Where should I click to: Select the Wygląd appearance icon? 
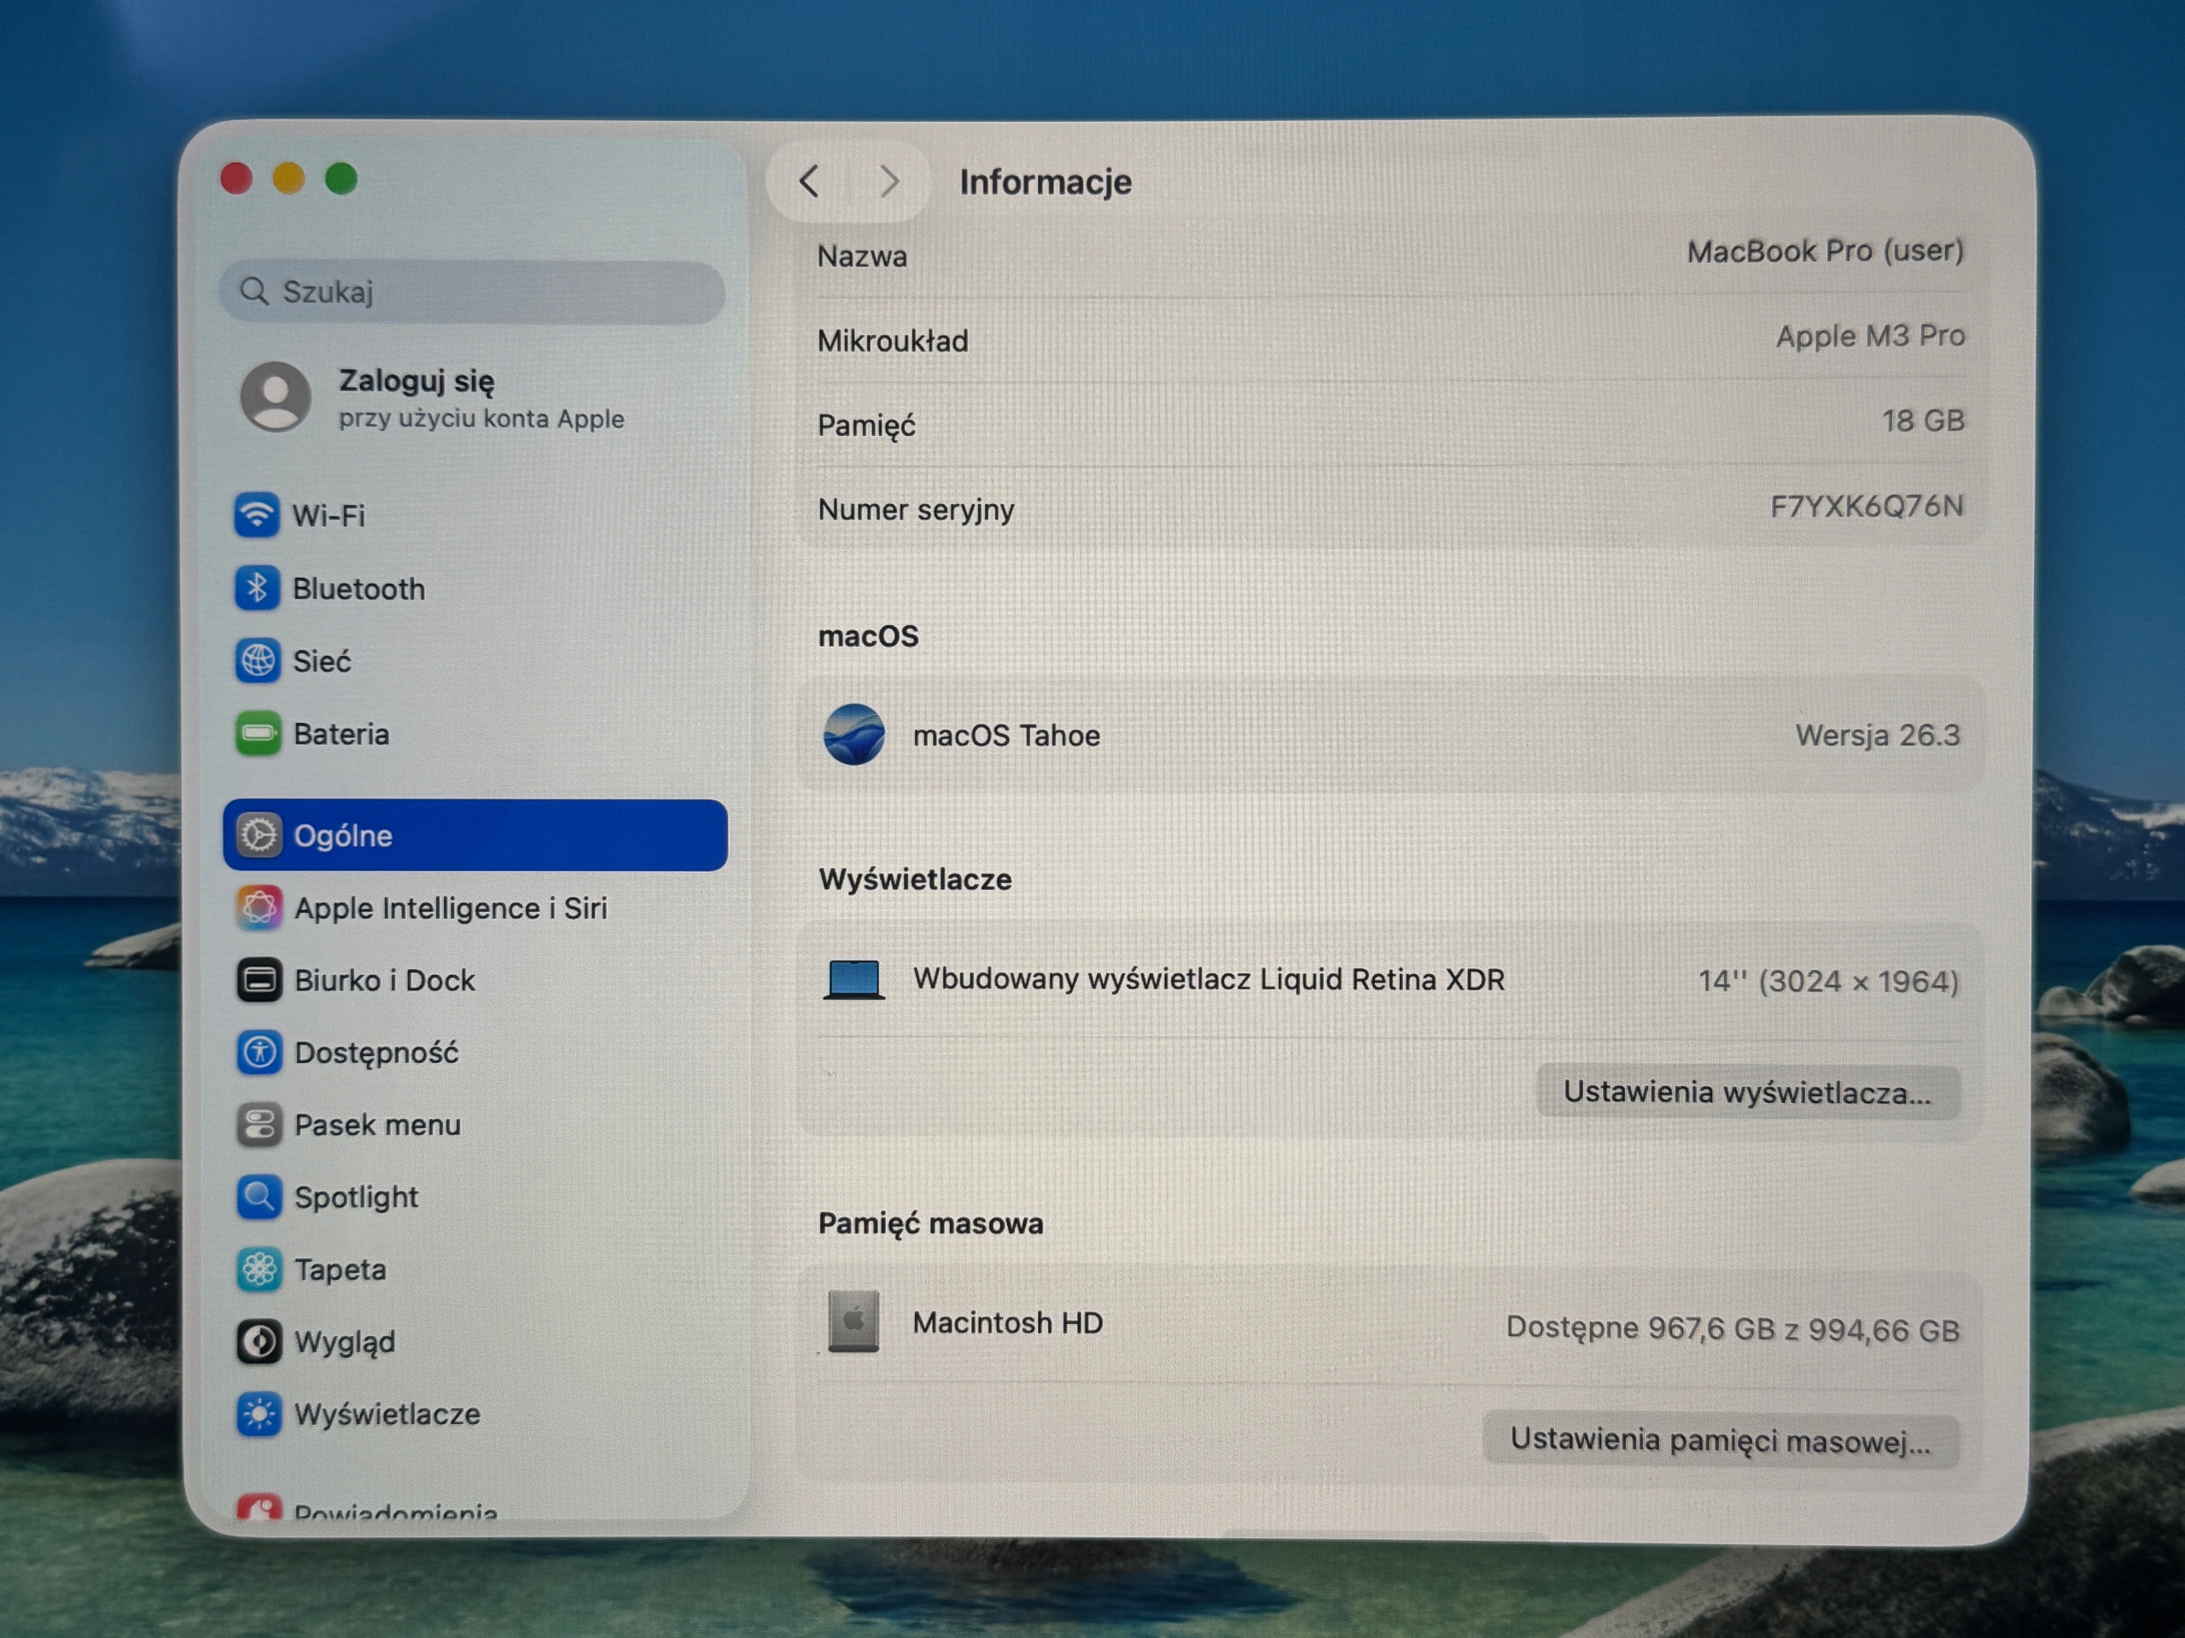click(259, 1342)
